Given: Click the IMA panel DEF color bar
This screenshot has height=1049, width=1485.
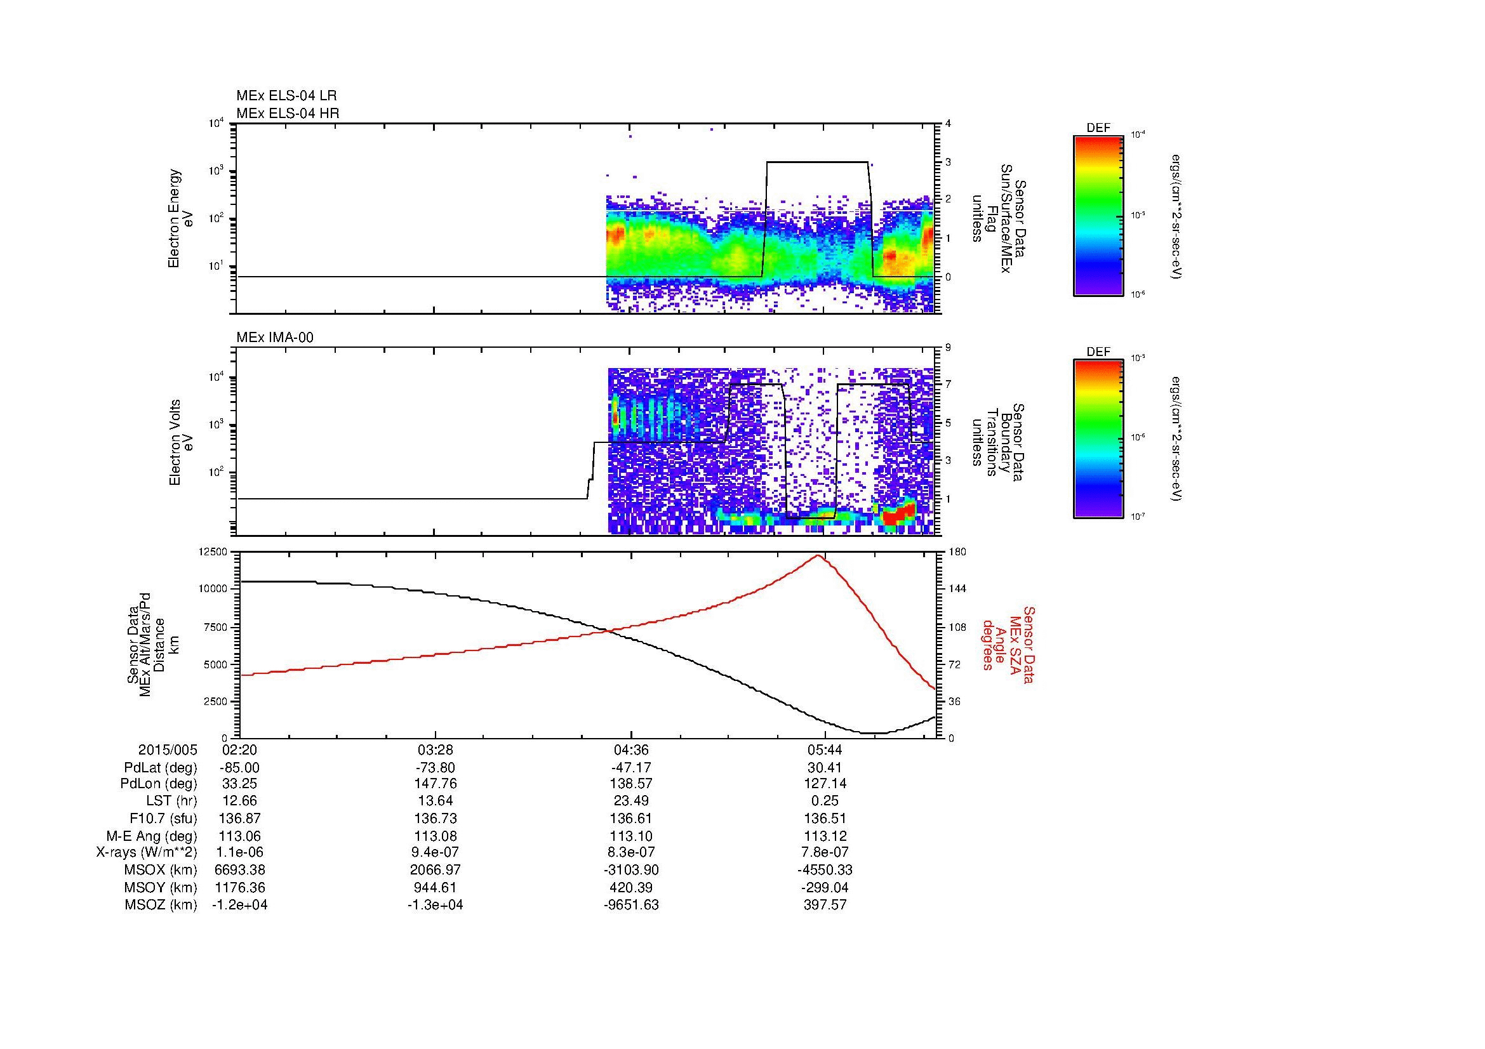Looking at the screenshot, I should coord(1098,439).
